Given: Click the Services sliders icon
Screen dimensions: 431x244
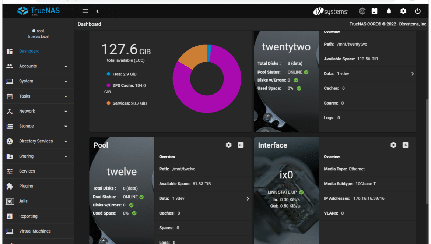Looking at the screenshot, I should (10, 171).
